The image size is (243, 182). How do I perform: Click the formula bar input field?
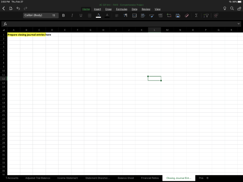pyautogui.click(x=121, y=24)
